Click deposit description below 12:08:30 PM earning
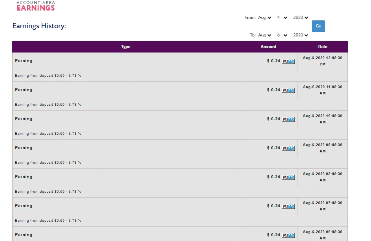This screenshot has width=371, height=241. (x=48, y=76)
